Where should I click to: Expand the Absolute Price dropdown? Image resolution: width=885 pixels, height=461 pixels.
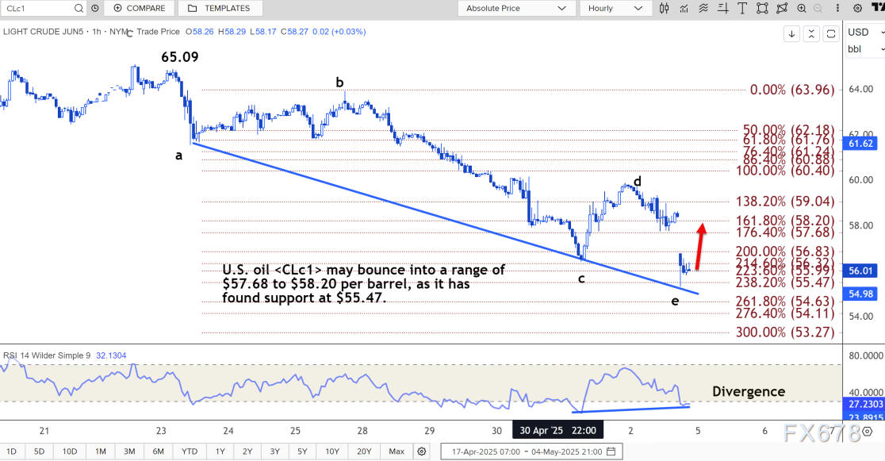[516, 8]
